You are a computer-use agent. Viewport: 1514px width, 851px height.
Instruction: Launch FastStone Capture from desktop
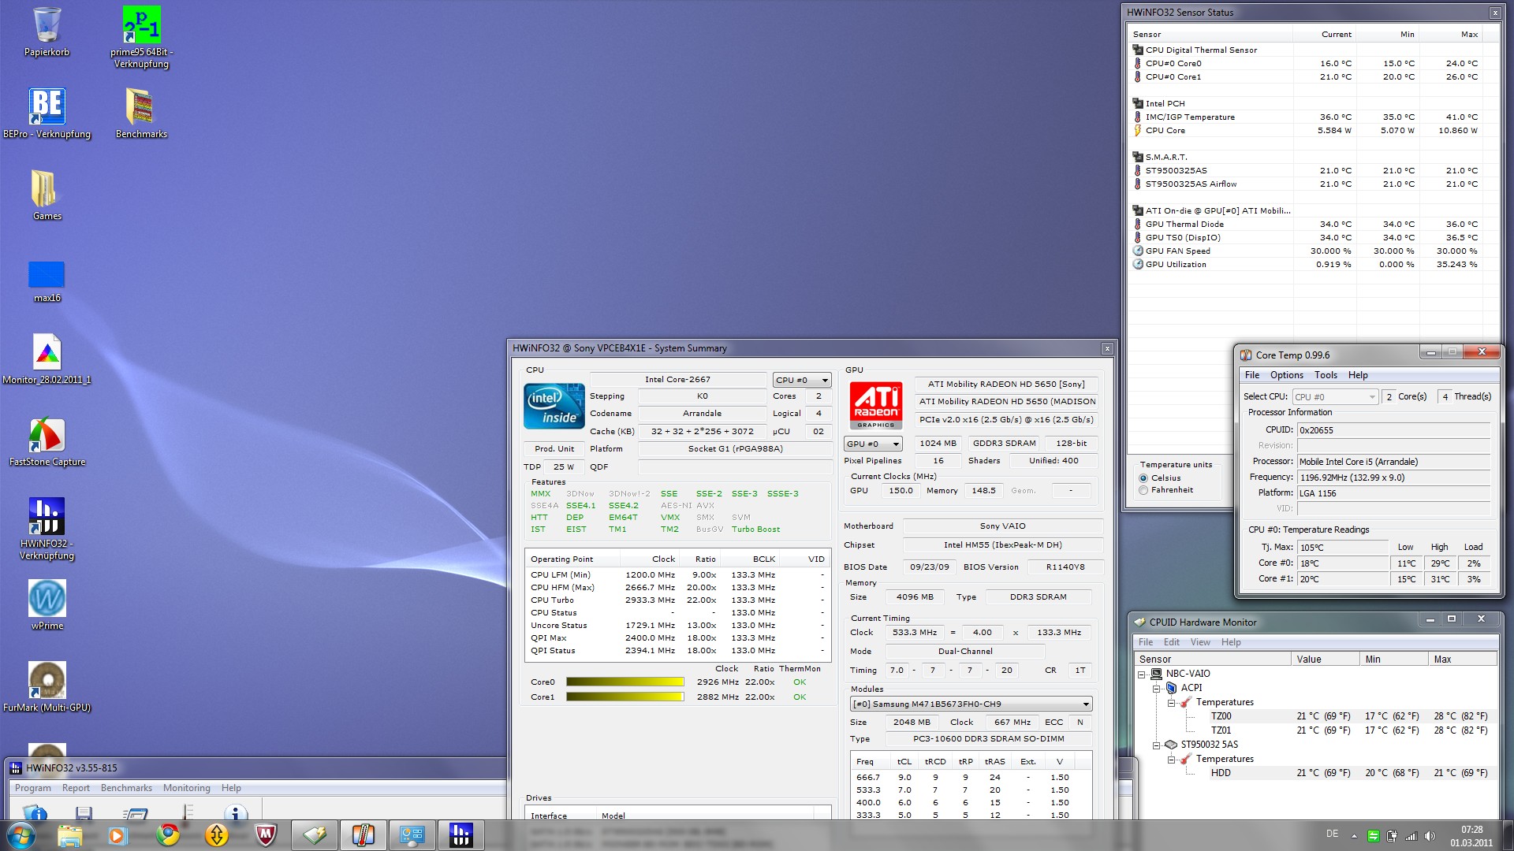point(47,441)
